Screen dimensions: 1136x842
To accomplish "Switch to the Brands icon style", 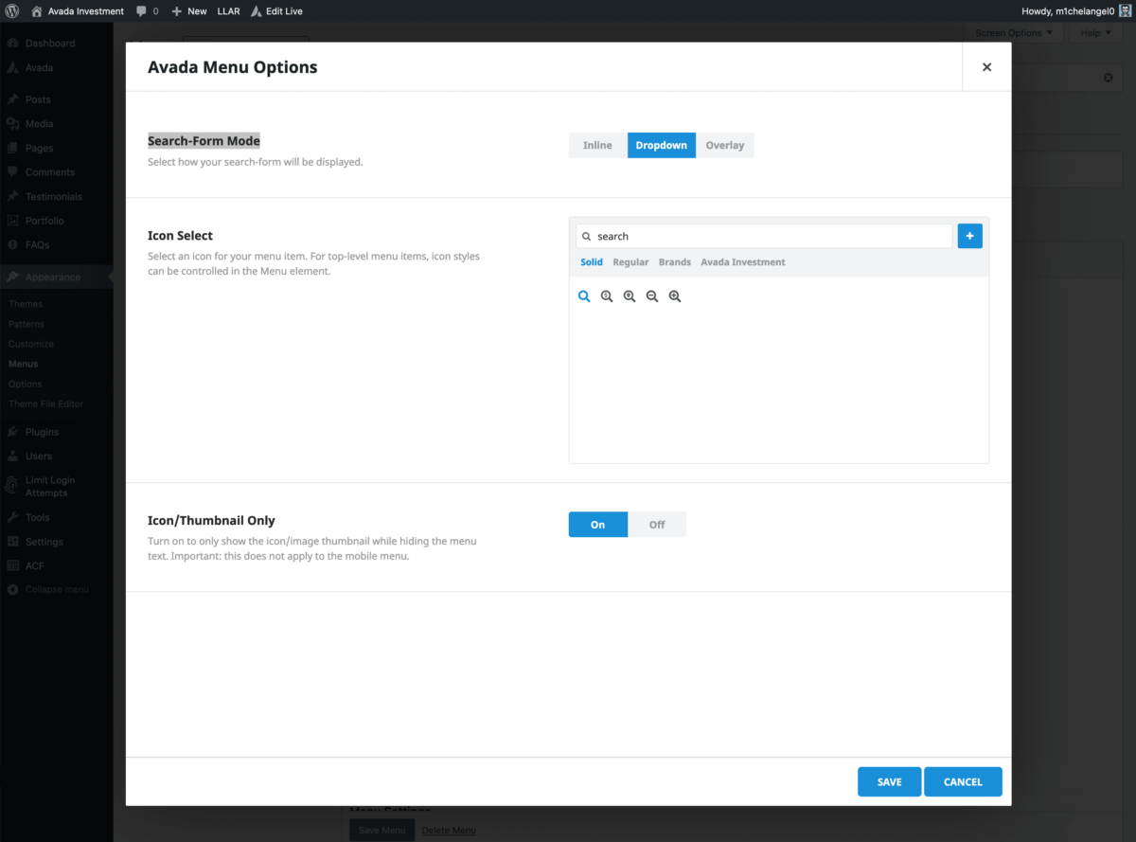I will (x=674, y=261).
